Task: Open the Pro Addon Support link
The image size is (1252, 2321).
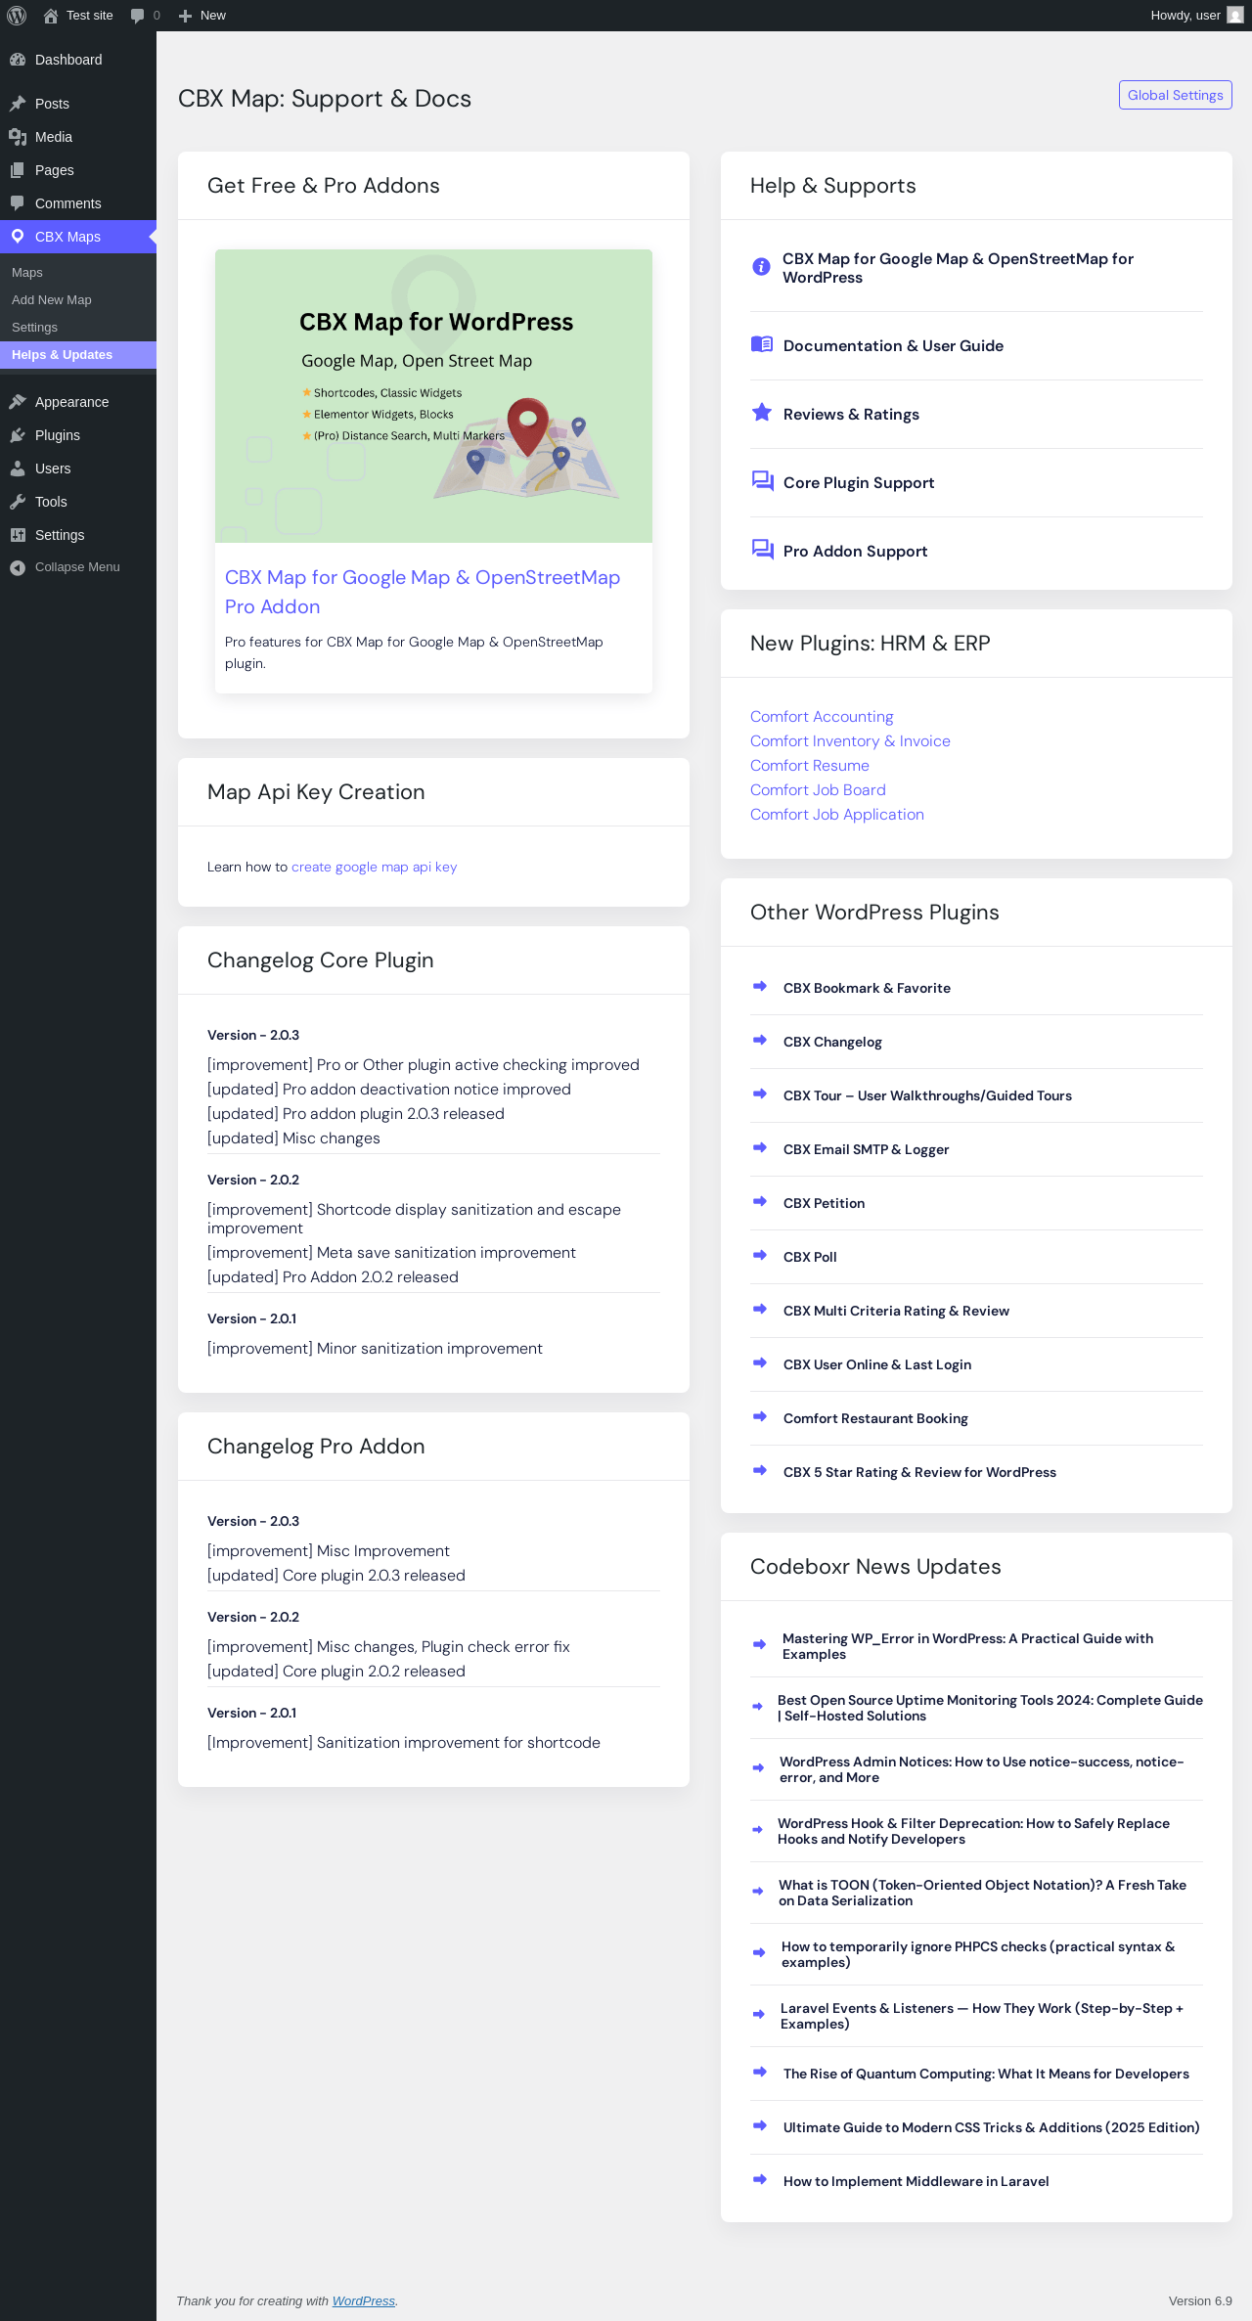Action: pos(855,552)
